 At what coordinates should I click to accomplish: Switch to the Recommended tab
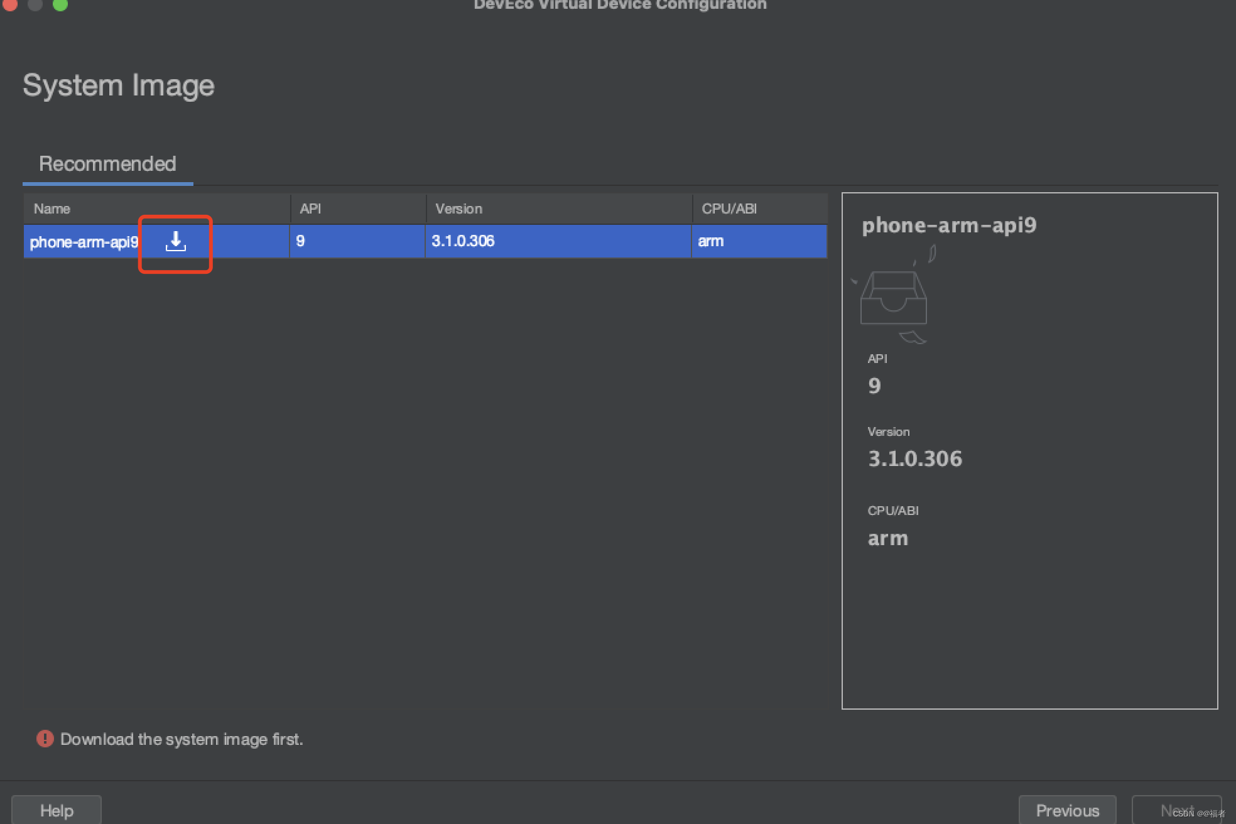pyautogui.click(x=107, y=164)
